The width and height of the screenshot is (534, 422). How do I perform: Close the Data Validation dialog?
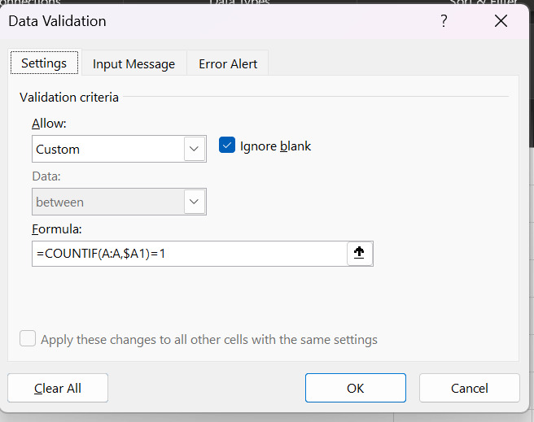click(501, 22)
